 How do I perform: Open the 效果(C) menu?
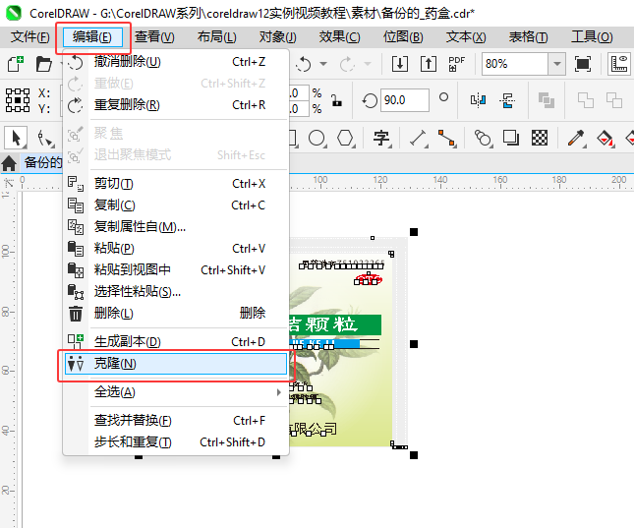(339, 37)
